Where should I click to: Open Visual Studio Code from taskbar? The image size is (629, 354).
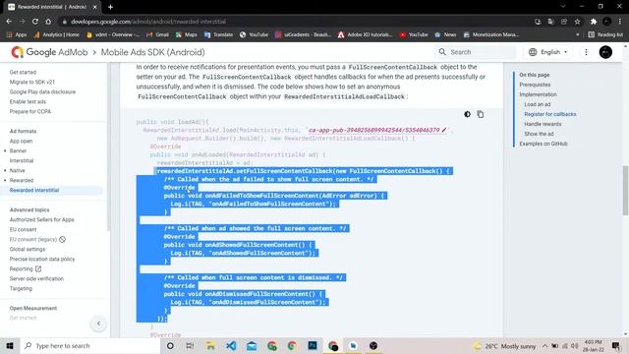[x=231, y=345]
